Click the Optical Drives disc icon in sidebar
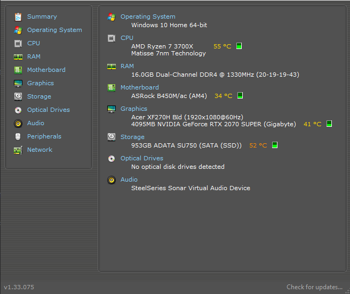The image size is (350, 294). coord(18,110)
